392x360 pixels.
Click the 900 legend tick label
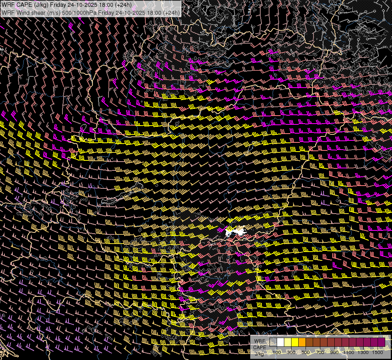[334, 352]
